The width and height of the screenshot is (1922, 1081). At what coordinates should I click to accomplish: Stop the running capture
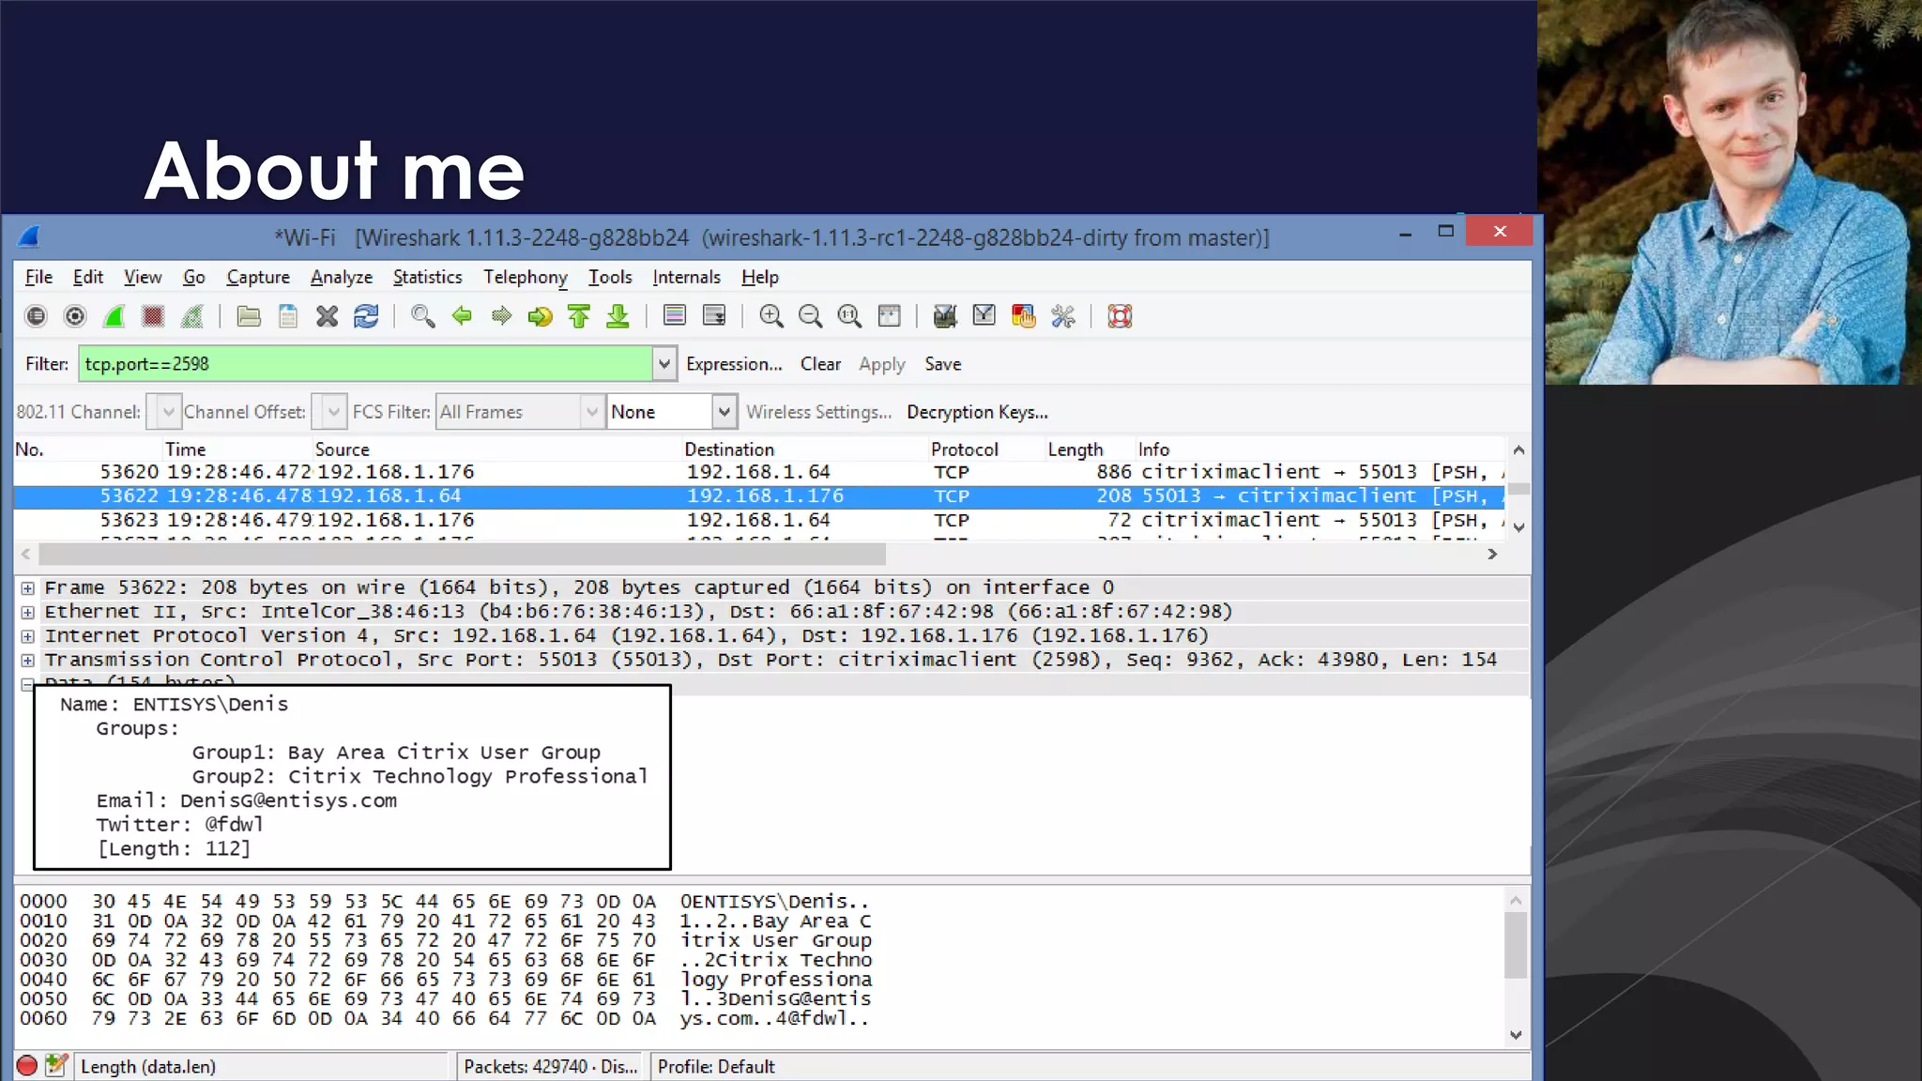coord(153,316)
